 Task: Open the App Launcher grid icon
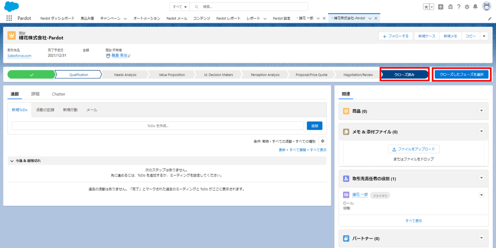click(9, 18)
